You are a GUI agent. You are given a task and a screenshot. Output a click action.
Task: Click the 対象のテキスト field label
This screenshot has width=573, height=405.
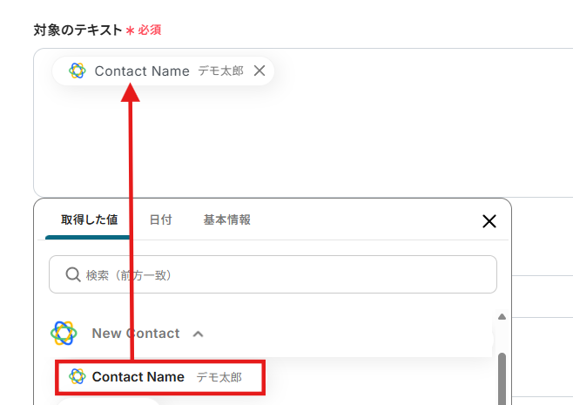(78, 30)
